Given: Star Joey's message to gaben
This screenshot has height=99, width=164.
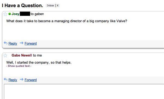Looking at the screenshot, I should tap(5, 14).
